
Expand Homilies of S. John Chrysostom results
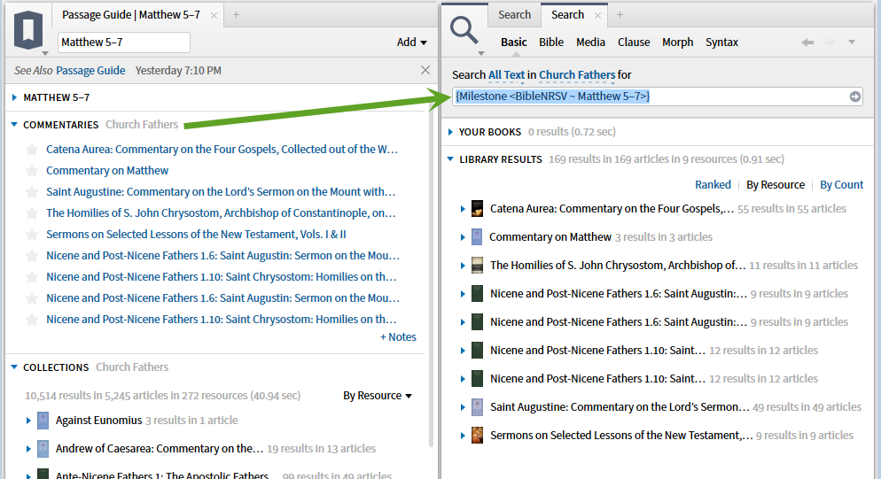point(463,266)
